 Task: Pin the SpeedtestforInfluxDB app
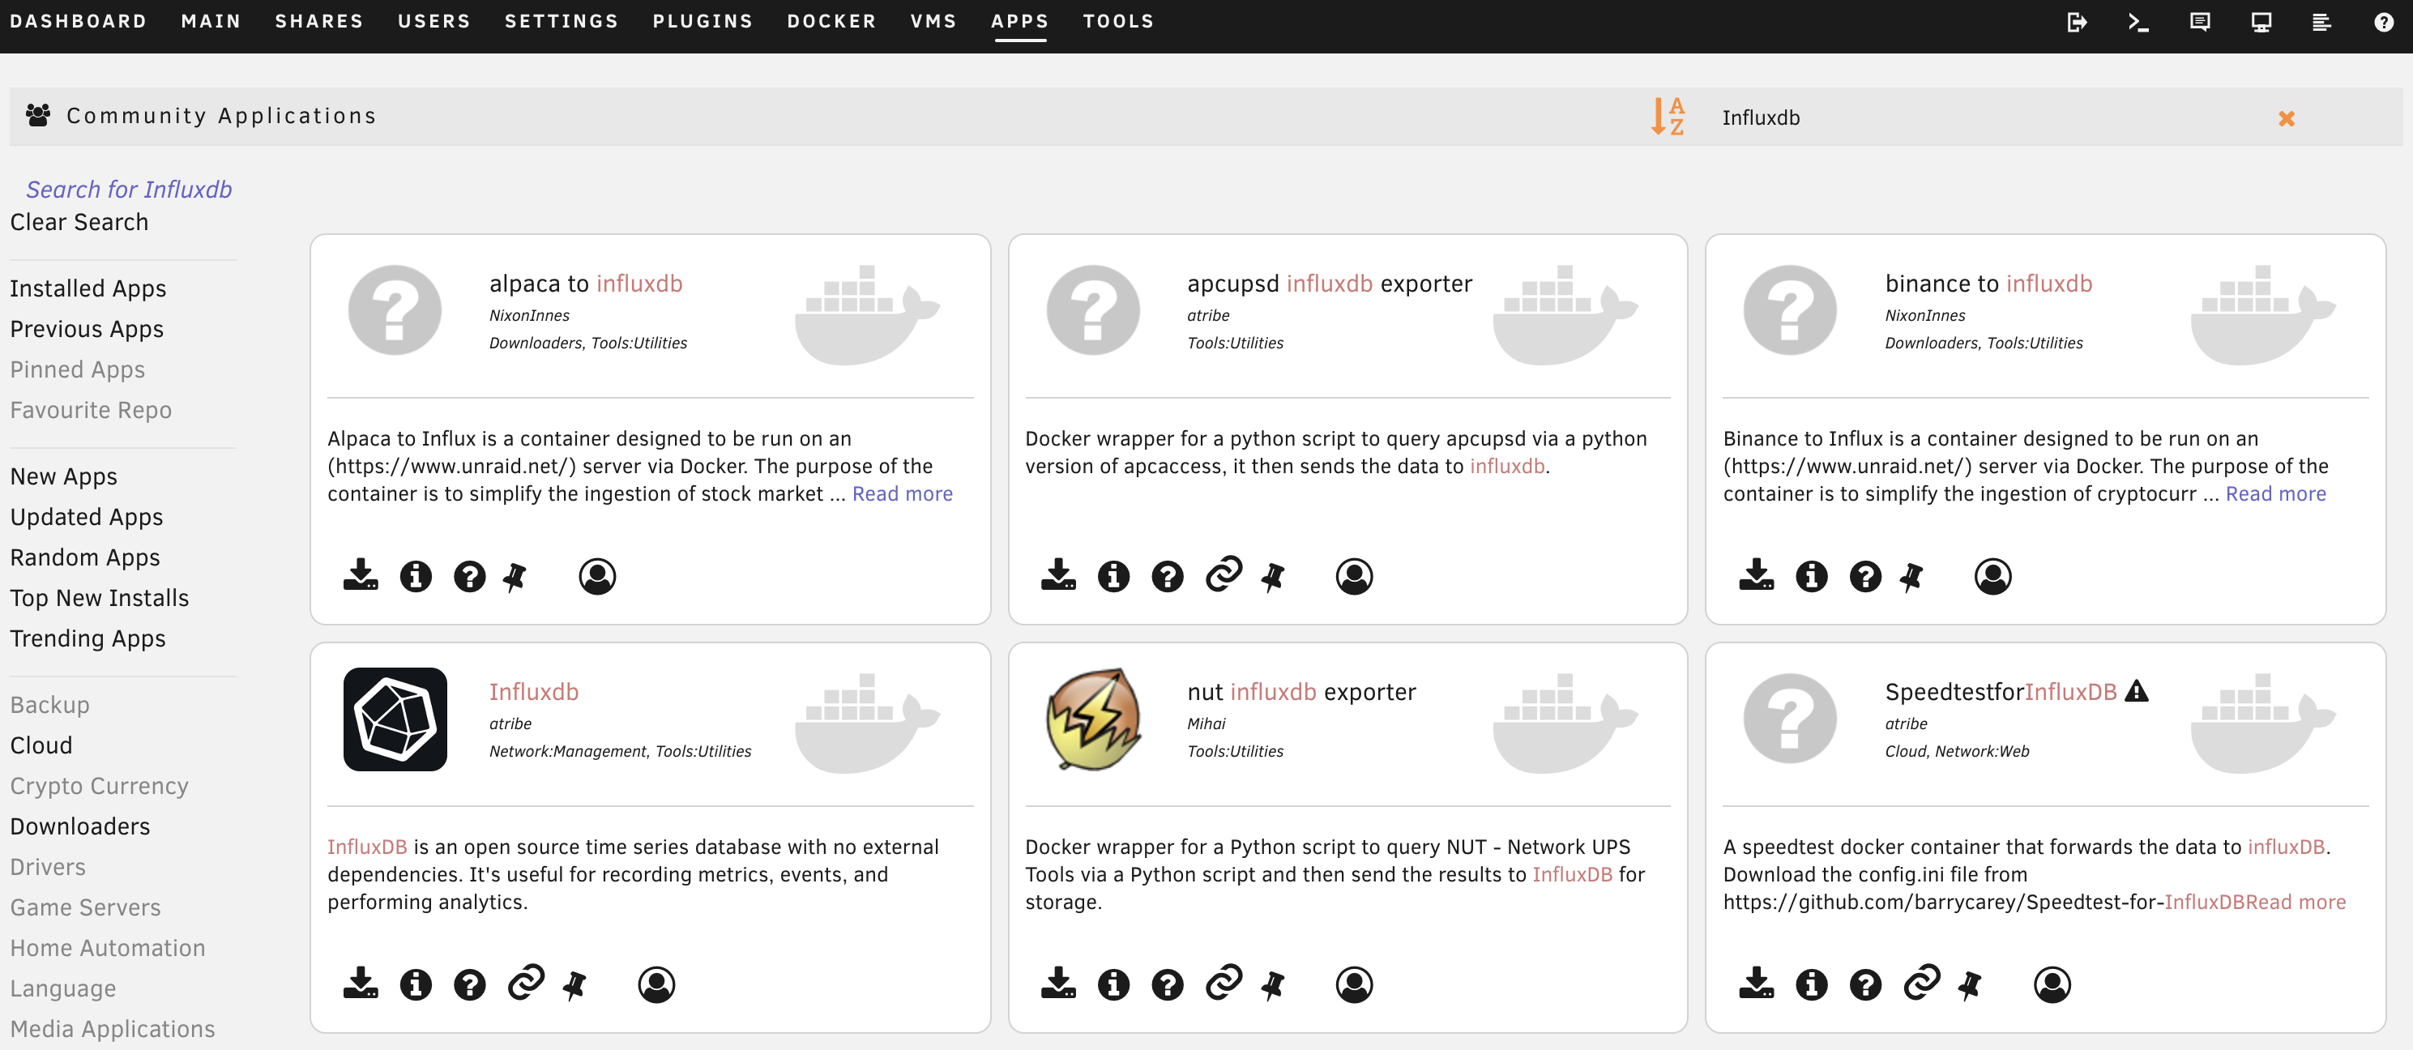pyautogui.click(x=1970, y=984)
